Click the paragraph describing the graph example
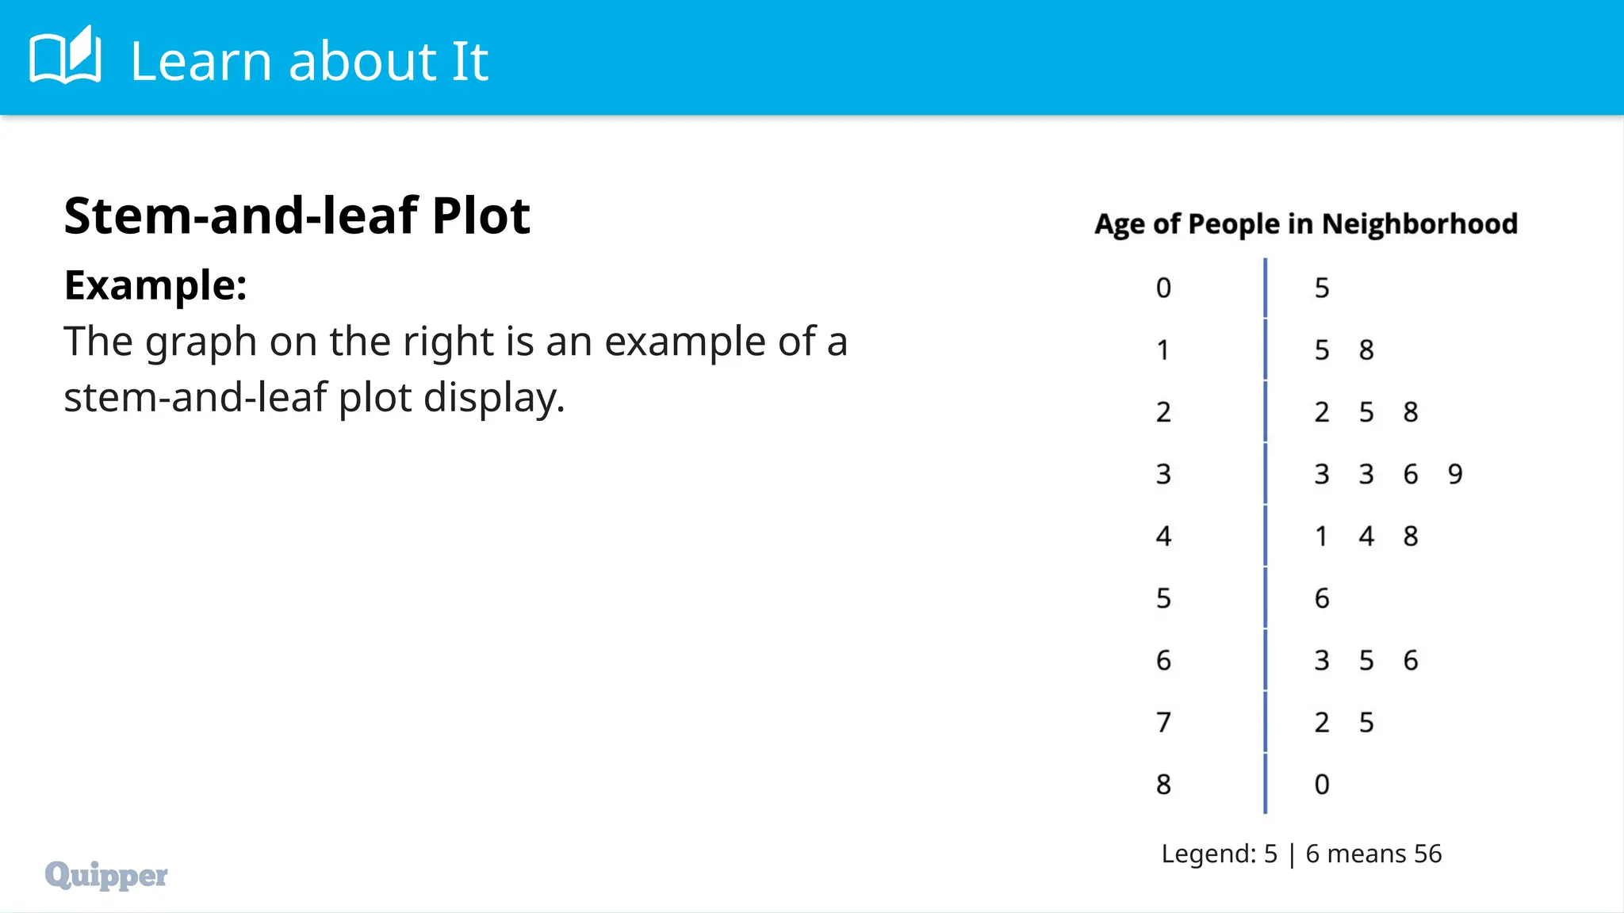Screen dimensions: 1624x913 pyautogui.click(x=455, y=369)
